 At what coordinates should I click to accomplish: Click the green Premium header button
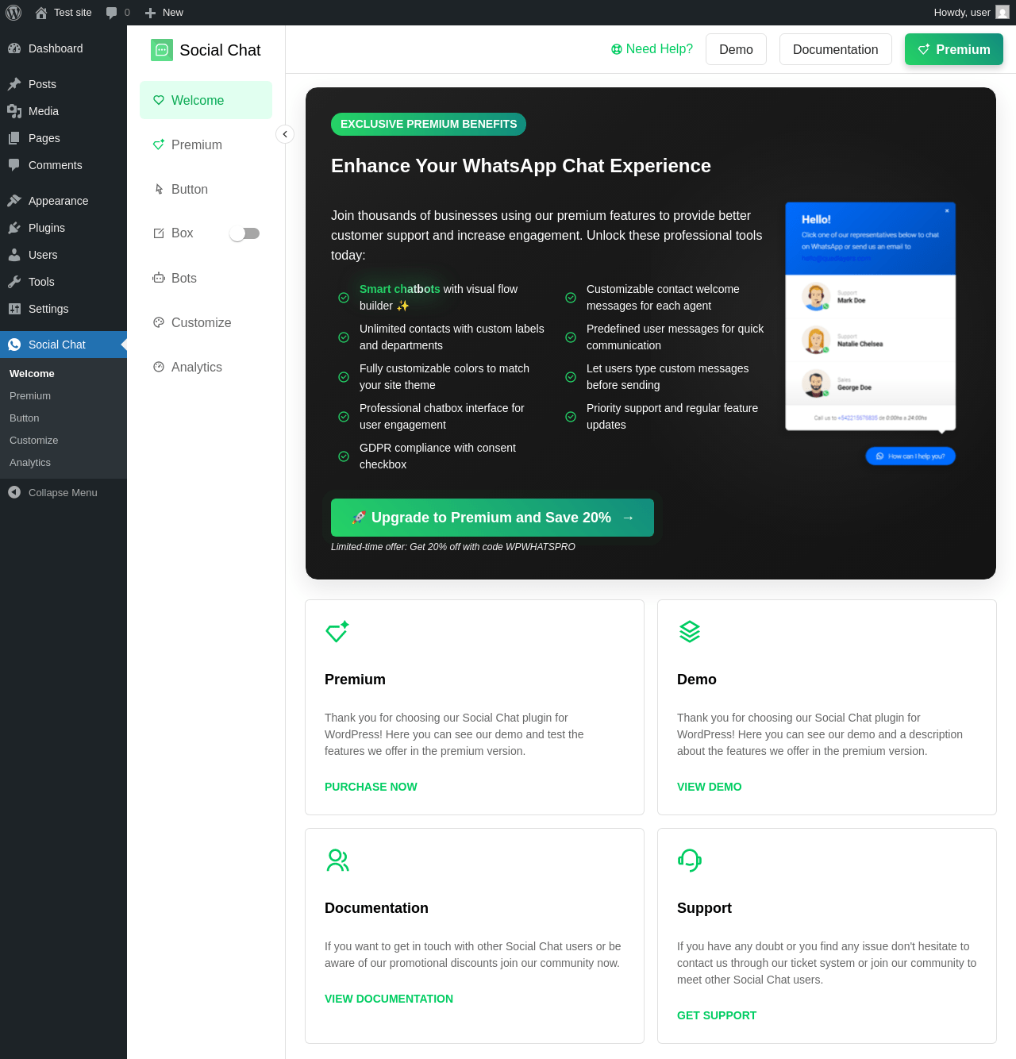pos(954,49)
